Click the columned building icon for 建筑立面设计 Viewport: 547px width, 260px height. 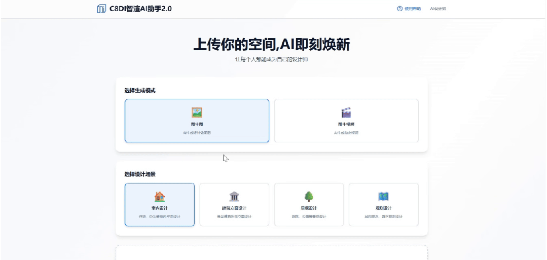pyautogui.click(x=234, y=197)
